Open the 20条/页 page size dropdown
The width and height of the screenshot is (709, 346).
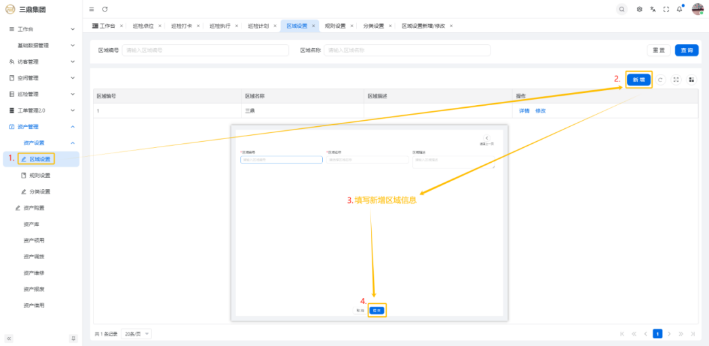click(136, 334)
